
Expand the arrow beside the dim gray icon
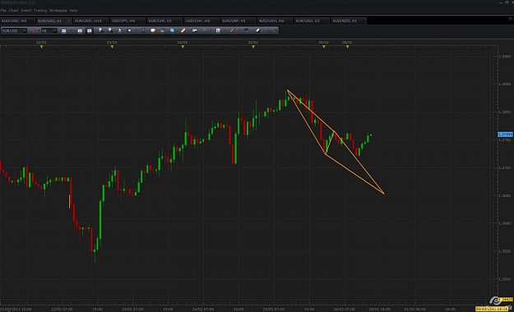click(211, 30)
